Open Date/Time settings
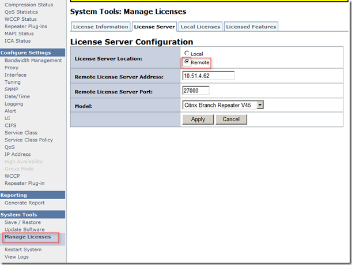The width and height of the screenshot is (352, 265). coord(17,96)
